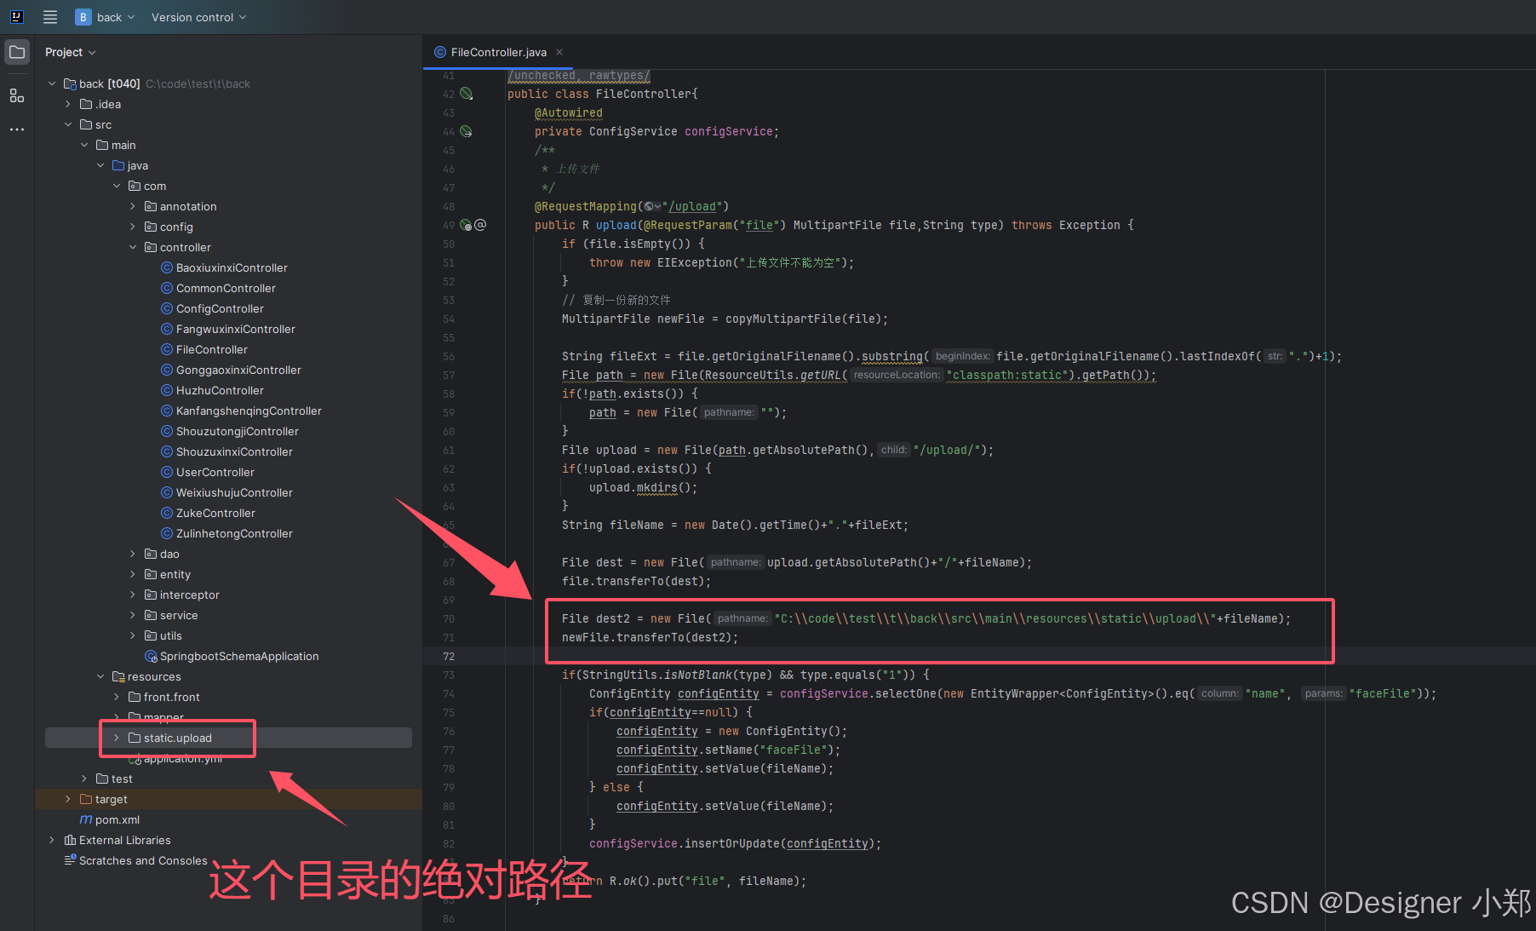Click the file icon on FileController.java tab
Screen dimensions: 1536x931
tap(440, 52)
